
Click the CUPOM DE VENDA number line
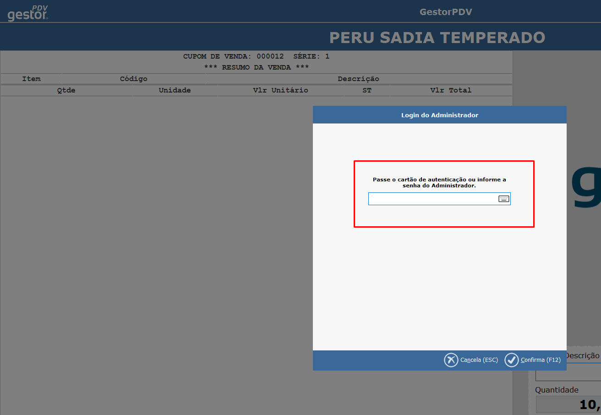(x=256, y=56)
